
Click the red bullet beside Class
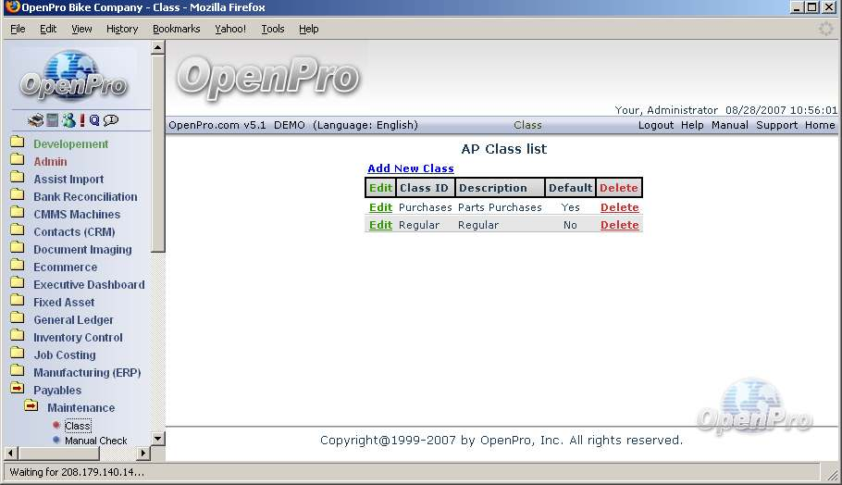(56, 425)
